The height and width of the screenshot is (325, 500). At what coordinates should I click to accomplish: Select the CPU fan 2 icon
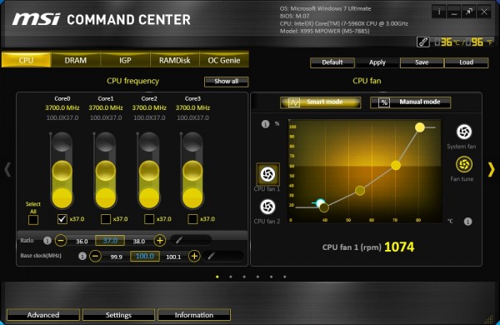(267, 207)
